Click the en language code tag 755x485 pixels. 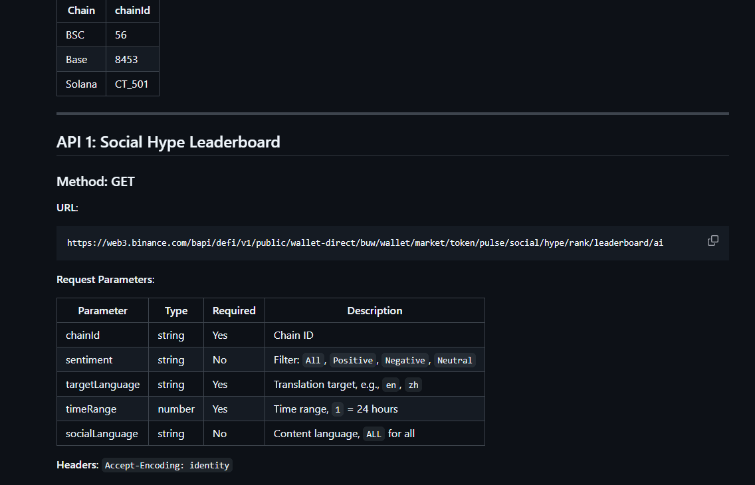coord(391,385)
